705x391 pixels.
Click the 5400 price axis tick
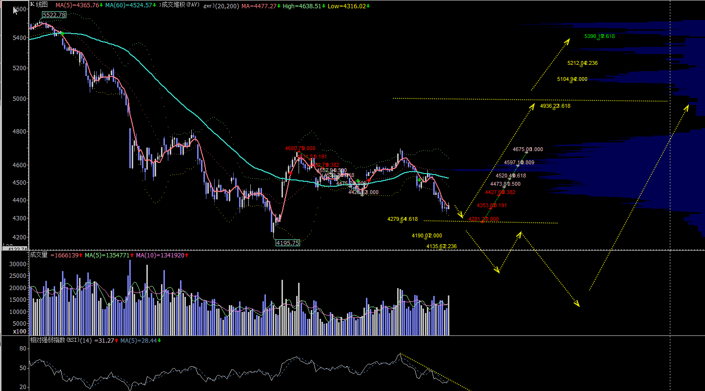click(20, 38)
